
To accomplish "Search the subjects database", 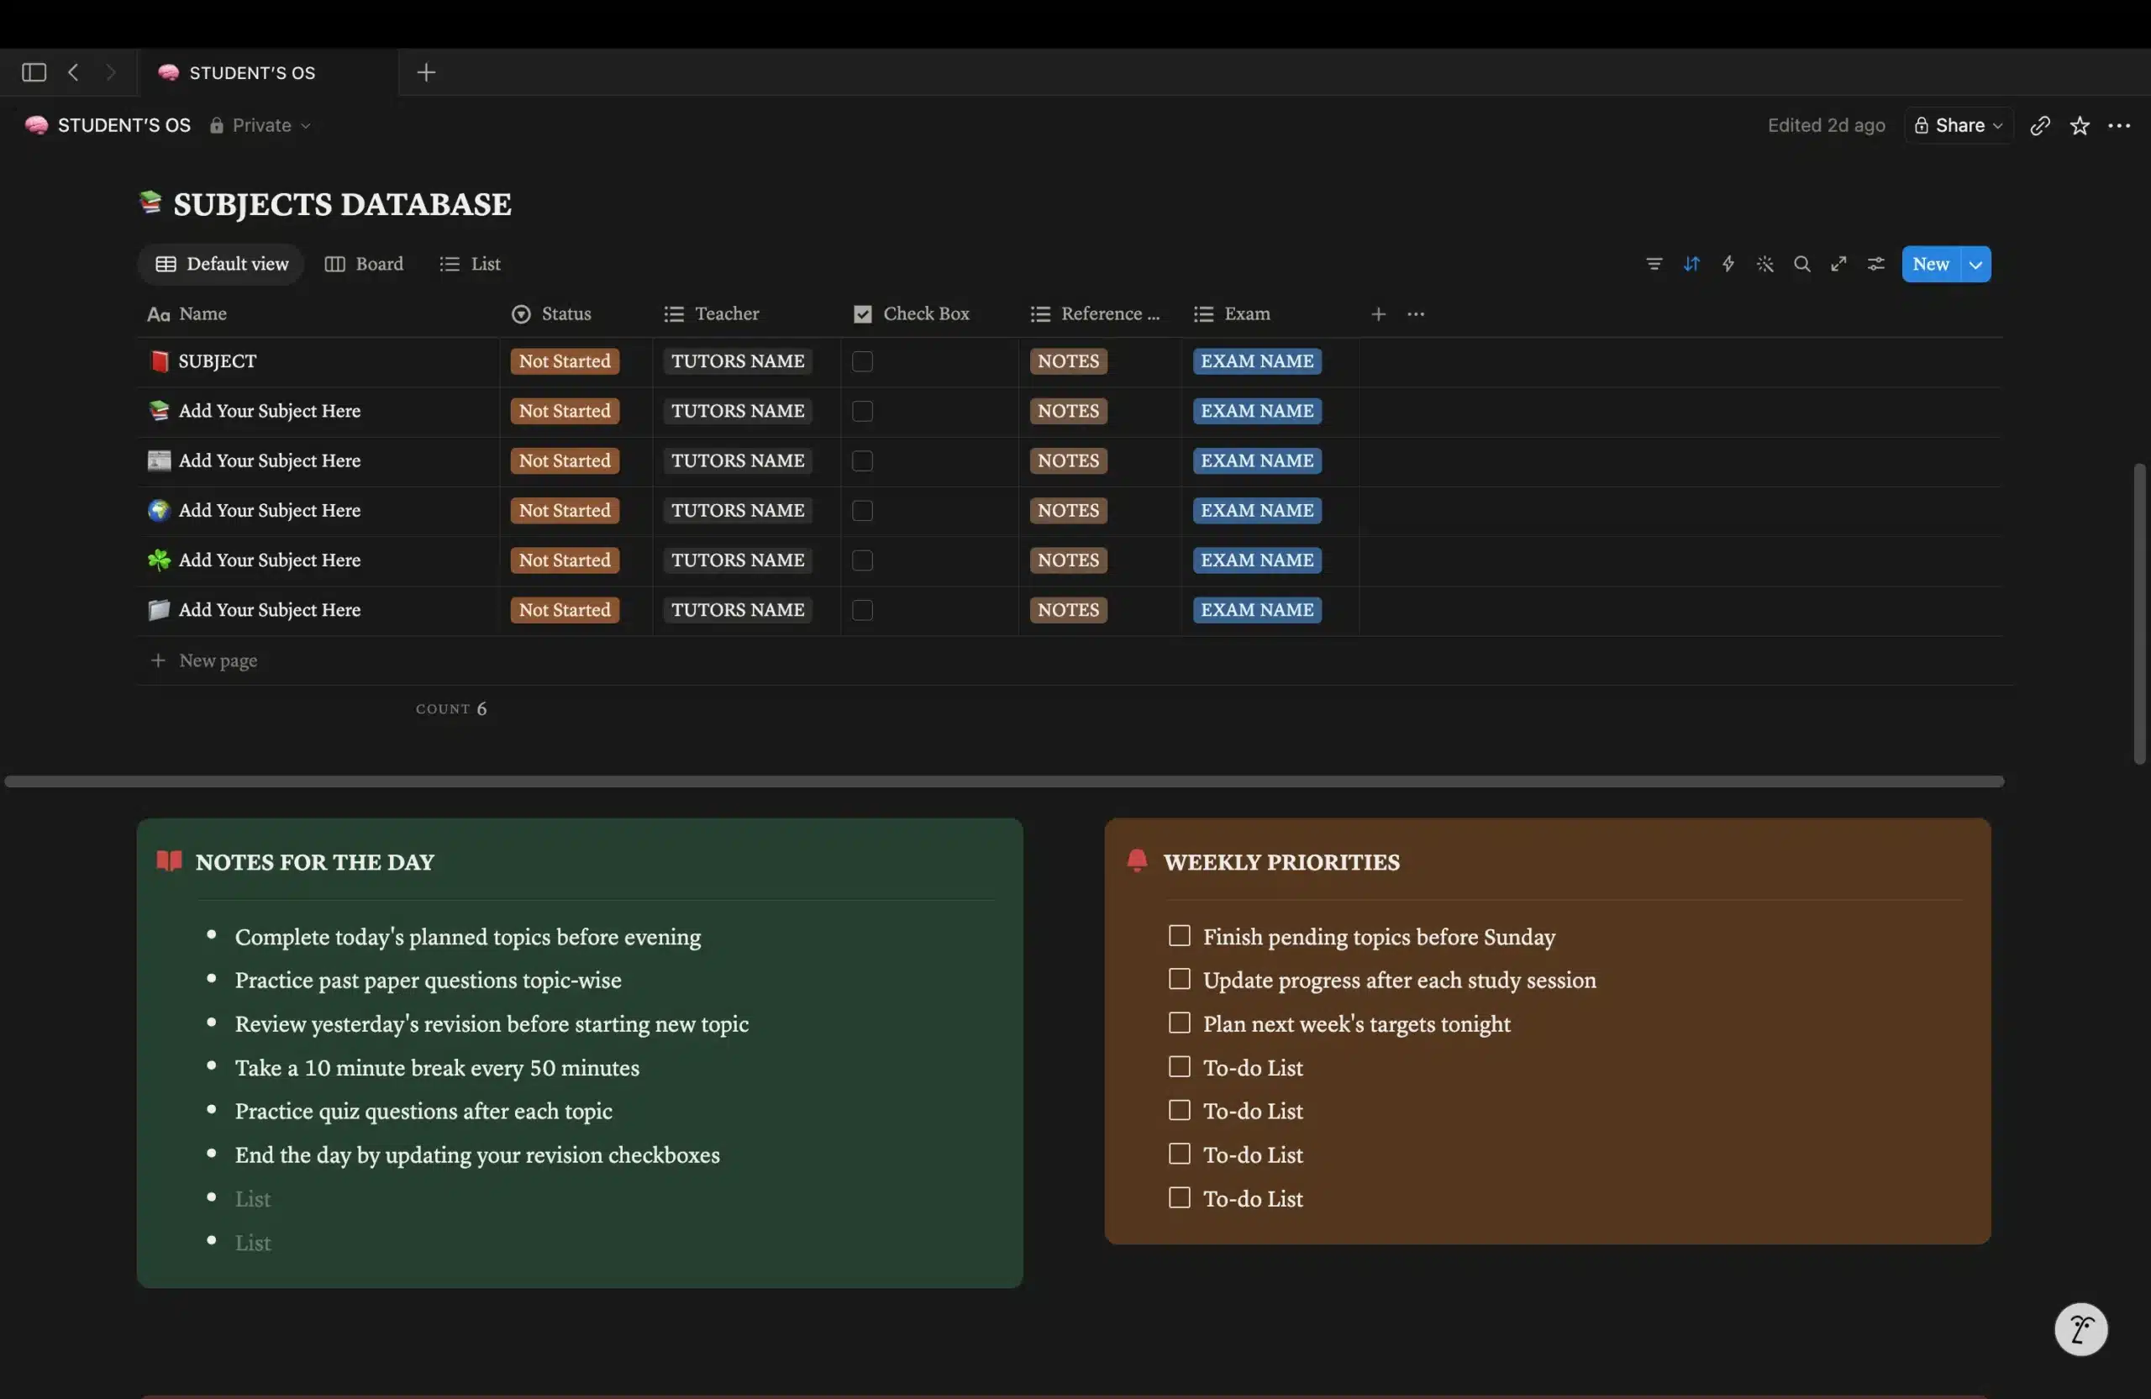I will click(1801, 264).
